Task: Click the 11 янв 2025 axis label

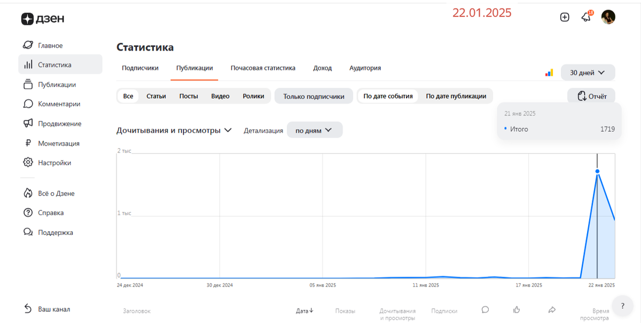Action: [426, 285]
